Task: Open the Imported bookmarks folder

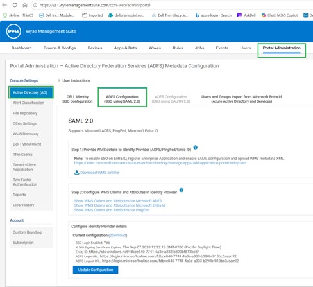Action: click(x=92, y=15)
